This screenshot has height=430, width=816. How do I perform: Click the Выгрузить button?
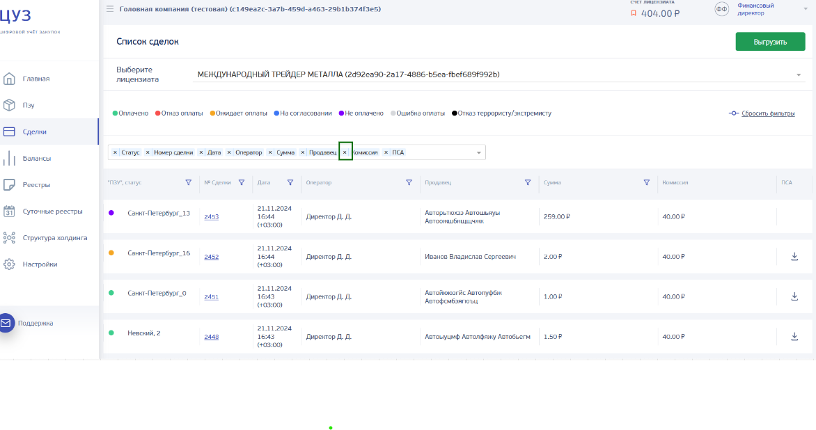[770, 42]
